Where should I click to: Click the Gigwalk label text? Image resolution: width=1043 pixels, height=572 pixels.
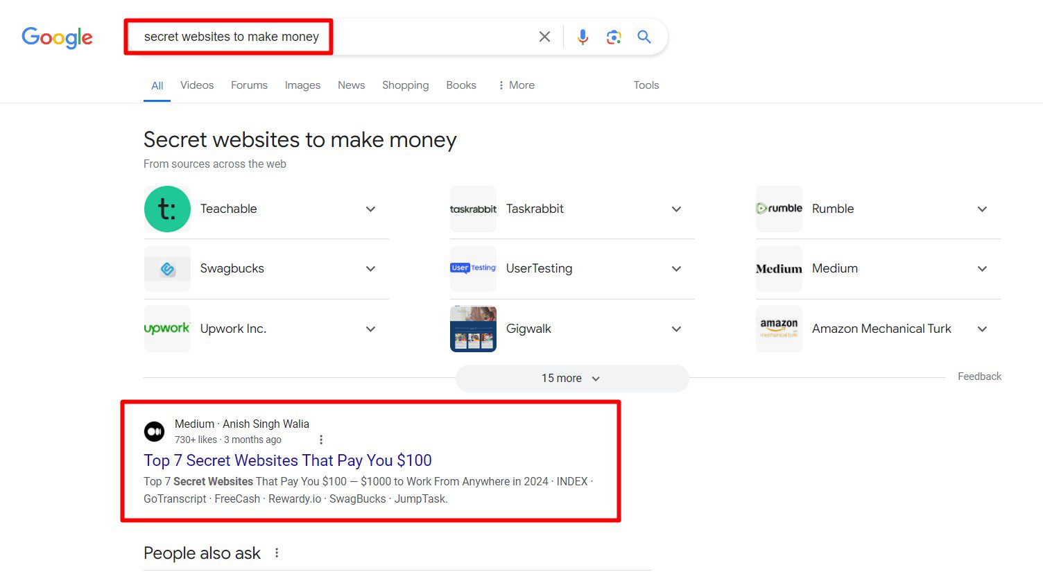click(528, 329)
